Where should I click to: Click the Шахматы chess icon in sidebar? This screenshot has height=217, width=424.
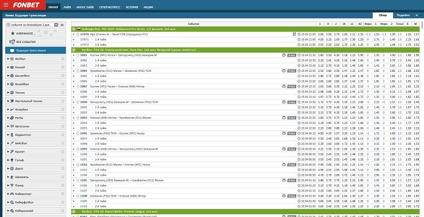pyautogui.click(x=12, y=177)
